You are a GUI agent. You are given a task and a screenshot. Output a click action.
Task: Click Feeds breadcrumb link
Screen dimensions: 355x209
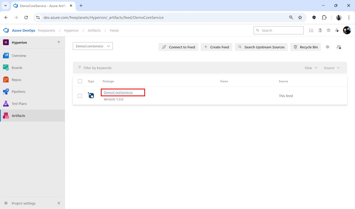click(114, 31)
